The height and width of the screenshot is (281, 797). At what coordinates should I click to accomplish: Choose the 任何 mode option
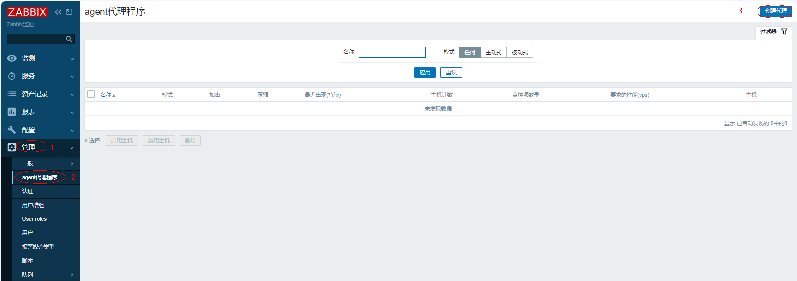pyautogui.click(x=469, y=52)
